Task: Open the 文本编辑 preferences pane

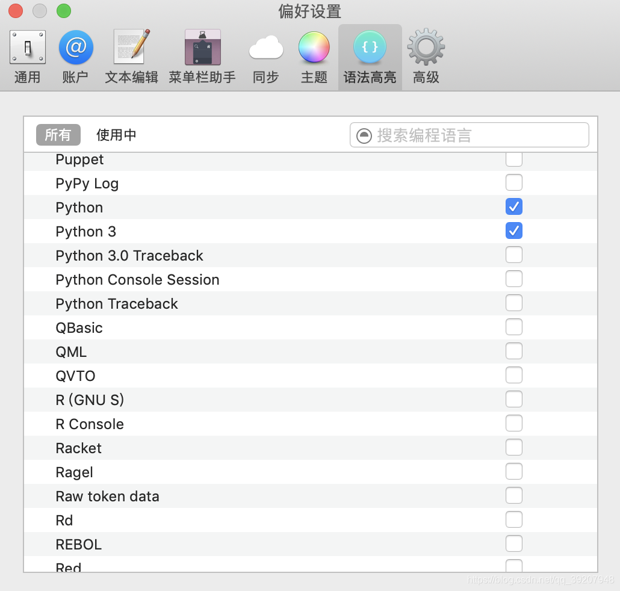Action: click(131, 54)
